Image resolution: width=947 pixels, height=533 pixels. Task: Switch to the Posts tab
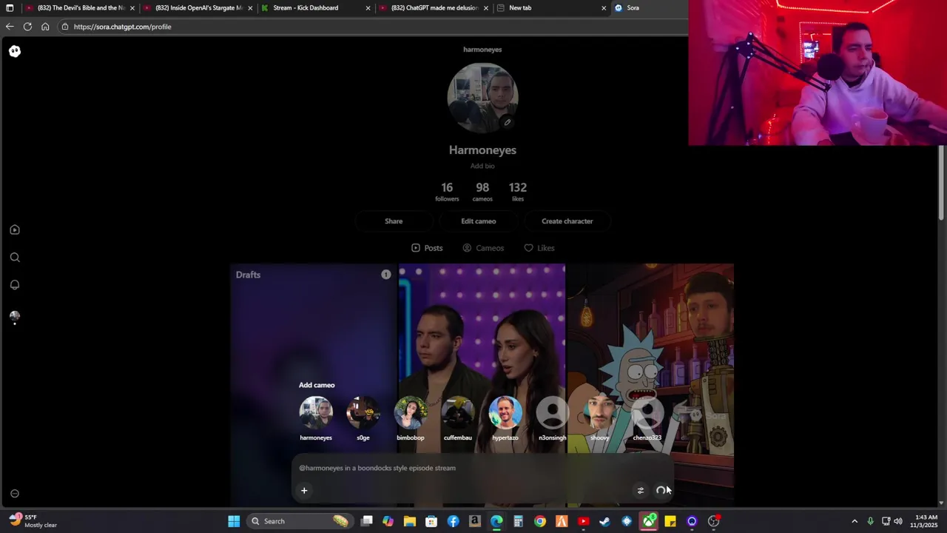(x=427, y=248)
